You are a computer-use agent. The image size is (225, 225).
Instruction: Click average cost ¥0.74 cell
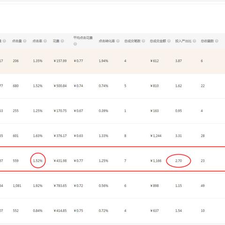78,86
